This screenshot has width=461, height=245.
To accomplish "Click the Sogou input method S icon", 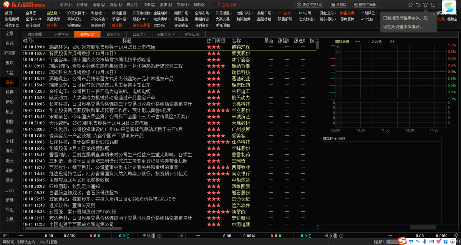I will tap(402, 241).
